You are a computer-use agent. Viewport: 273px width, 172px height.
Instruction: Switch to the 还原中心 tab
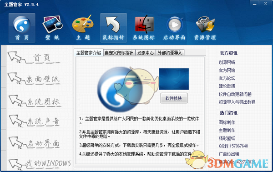(x=146, y=53)
